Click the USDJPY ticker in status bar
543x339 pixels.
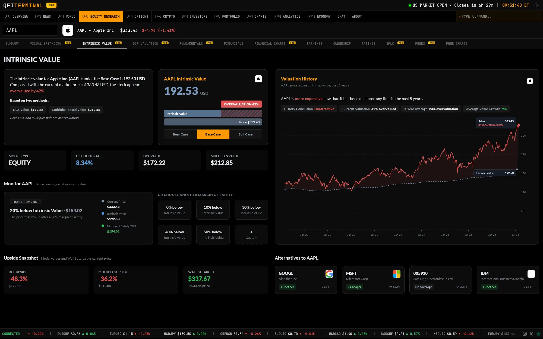(185, 334)
